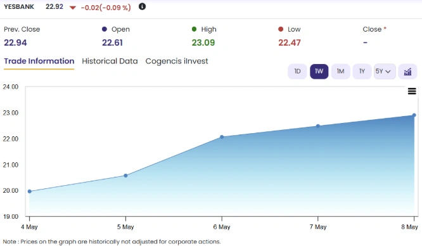Select the 1W chart range
The width and height of the screenshot is (422, 246).
coord(319,72)
